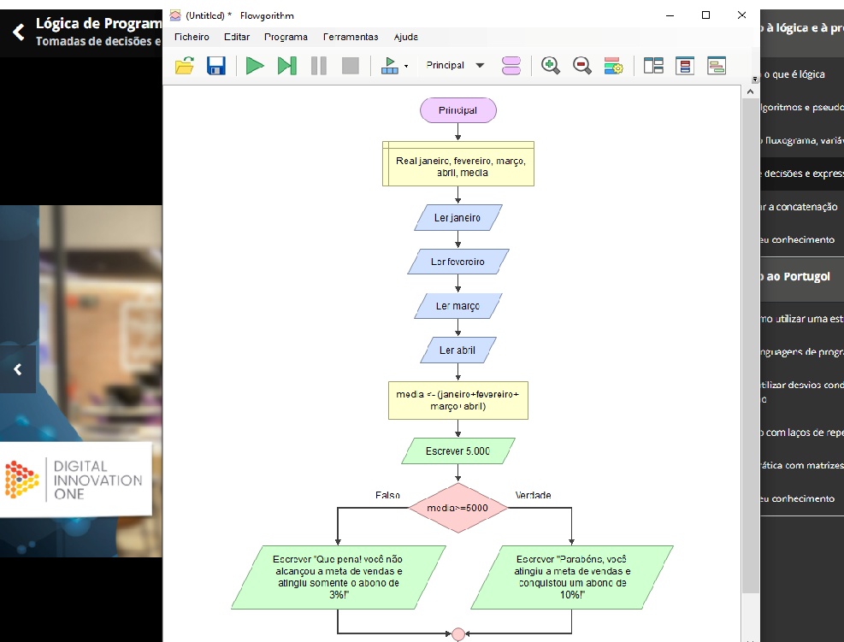This screenshot has width=844, height=642.
Task: Open the fluxograma lesson in the sidebar
Action: click(802, 140)
